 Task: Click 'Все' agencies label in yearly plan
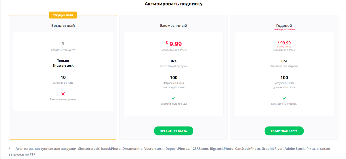pyautogui.click(x=284, y=61)
